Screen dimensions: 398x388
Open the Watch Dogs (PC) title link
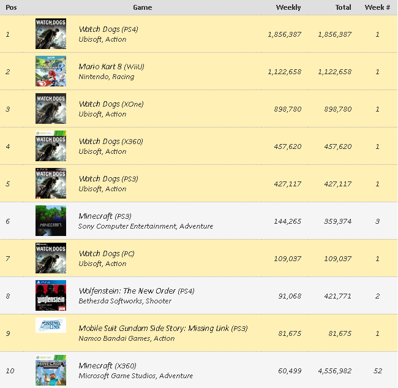click(x=107, y=253)
